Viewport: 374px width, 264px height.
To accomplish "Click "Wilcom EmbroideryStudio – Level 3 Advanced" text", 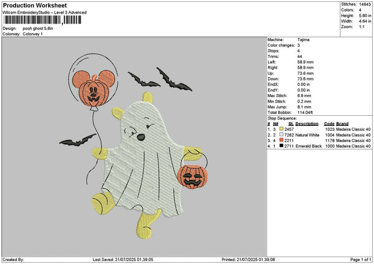I will click(45, 12).
